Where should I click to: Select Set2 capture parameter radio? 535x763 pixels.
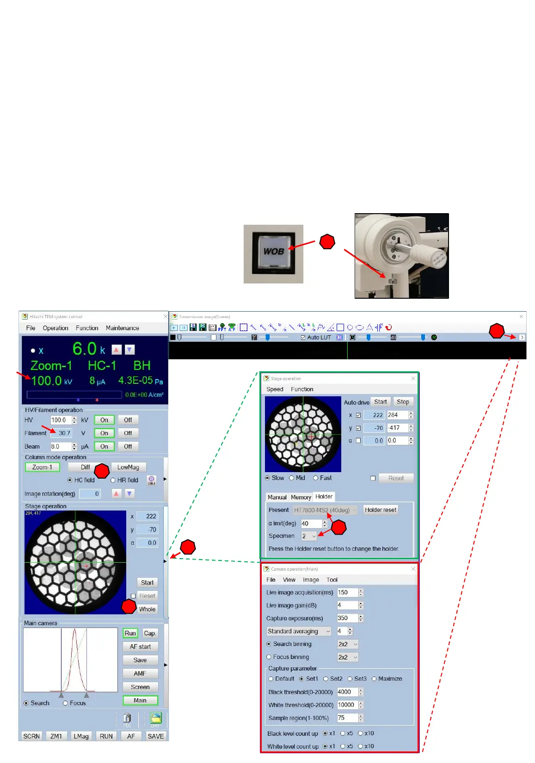pos(326,679)
